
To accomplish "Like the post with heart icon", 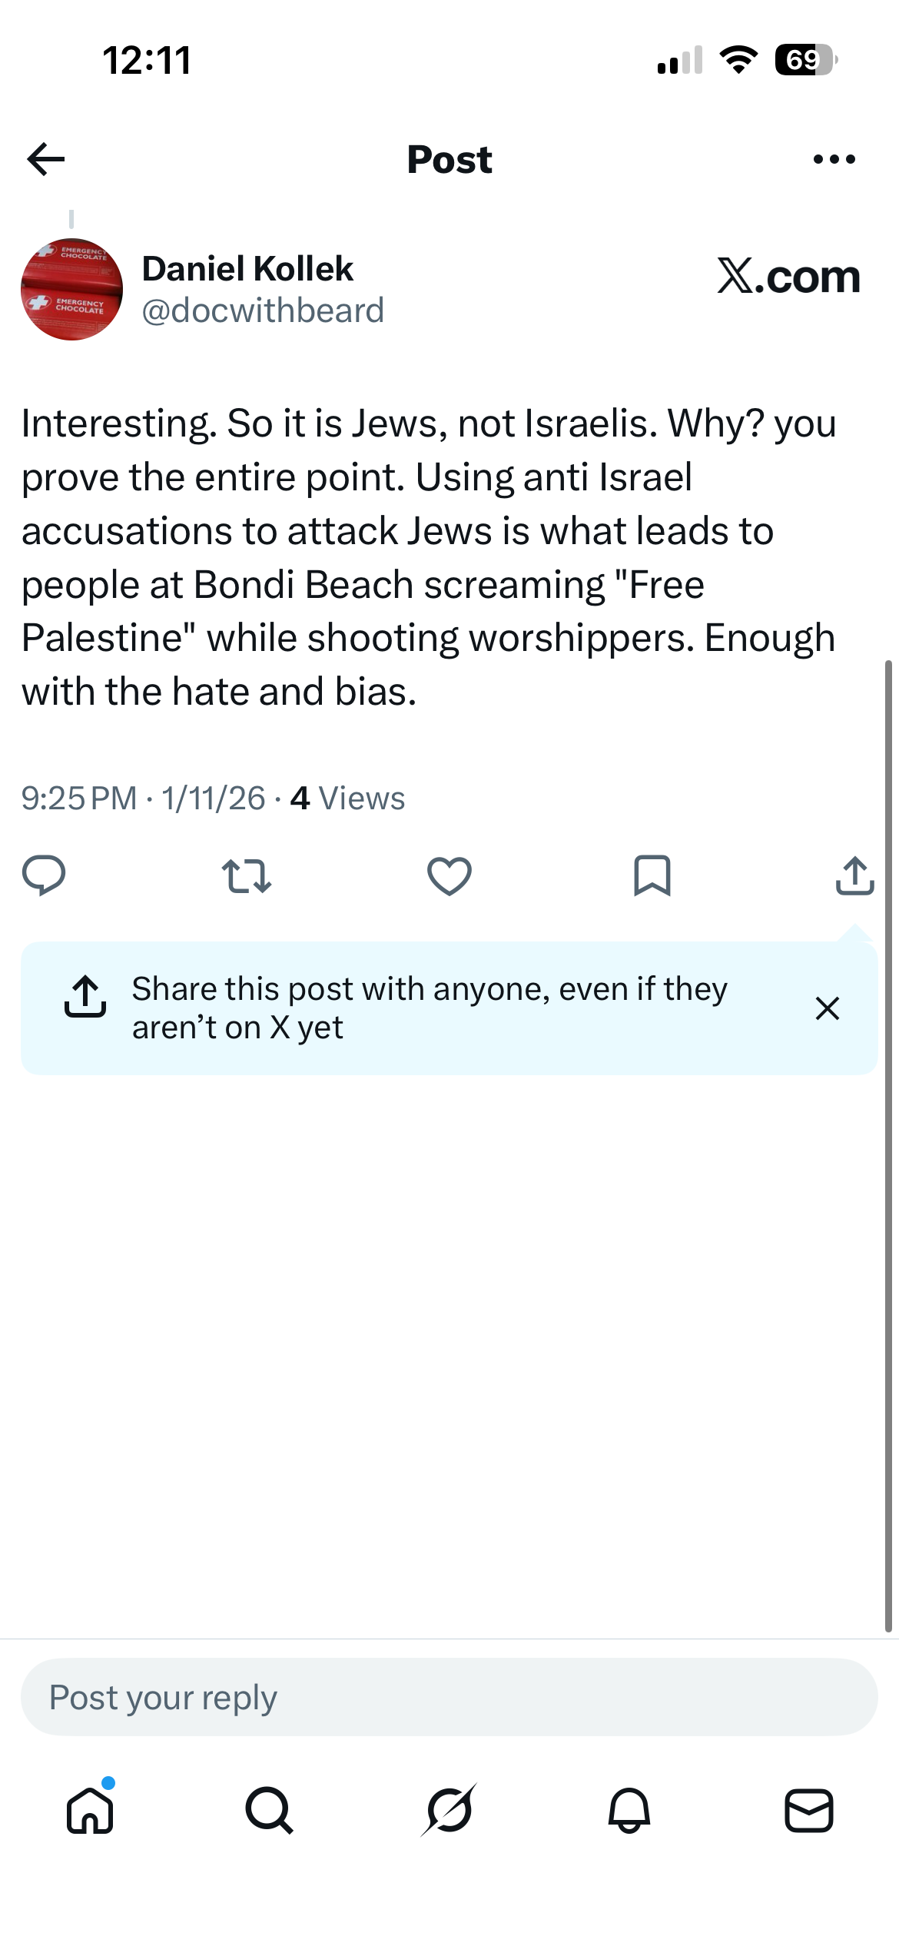I will pos(449,876).
